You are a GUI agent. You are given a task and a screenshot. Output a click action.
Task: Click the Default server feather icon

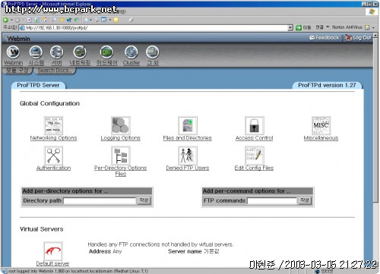click(x=53, y=251)
